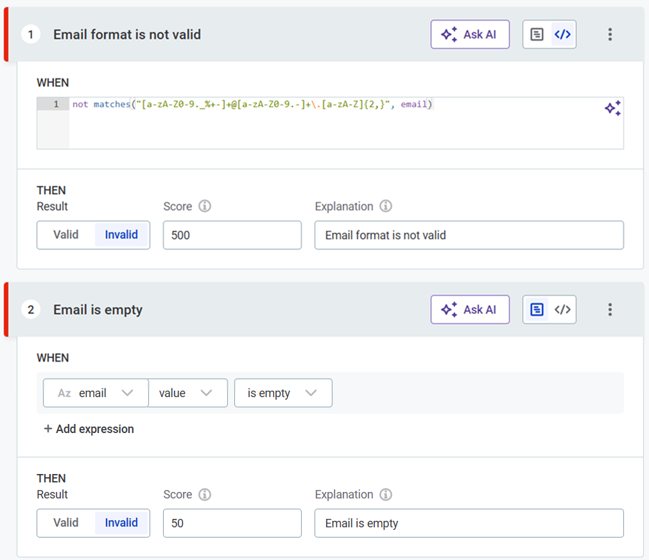Image resolution: width=649 pixels, height=560 pixels.
Task: Set Email is empty result to Valid
Action: [66, 523]
